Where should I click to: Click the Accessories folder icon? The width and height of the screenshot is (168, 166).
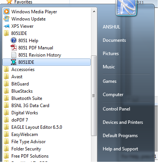coord(6,69)
